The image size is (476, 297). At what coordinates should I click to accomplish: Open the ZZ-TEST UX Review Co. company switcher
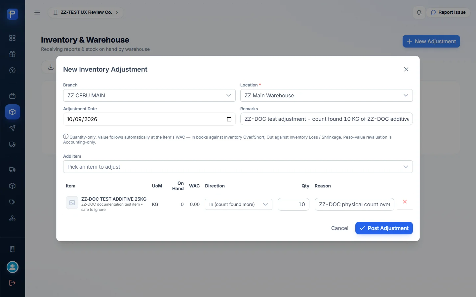tap(86, 13)
